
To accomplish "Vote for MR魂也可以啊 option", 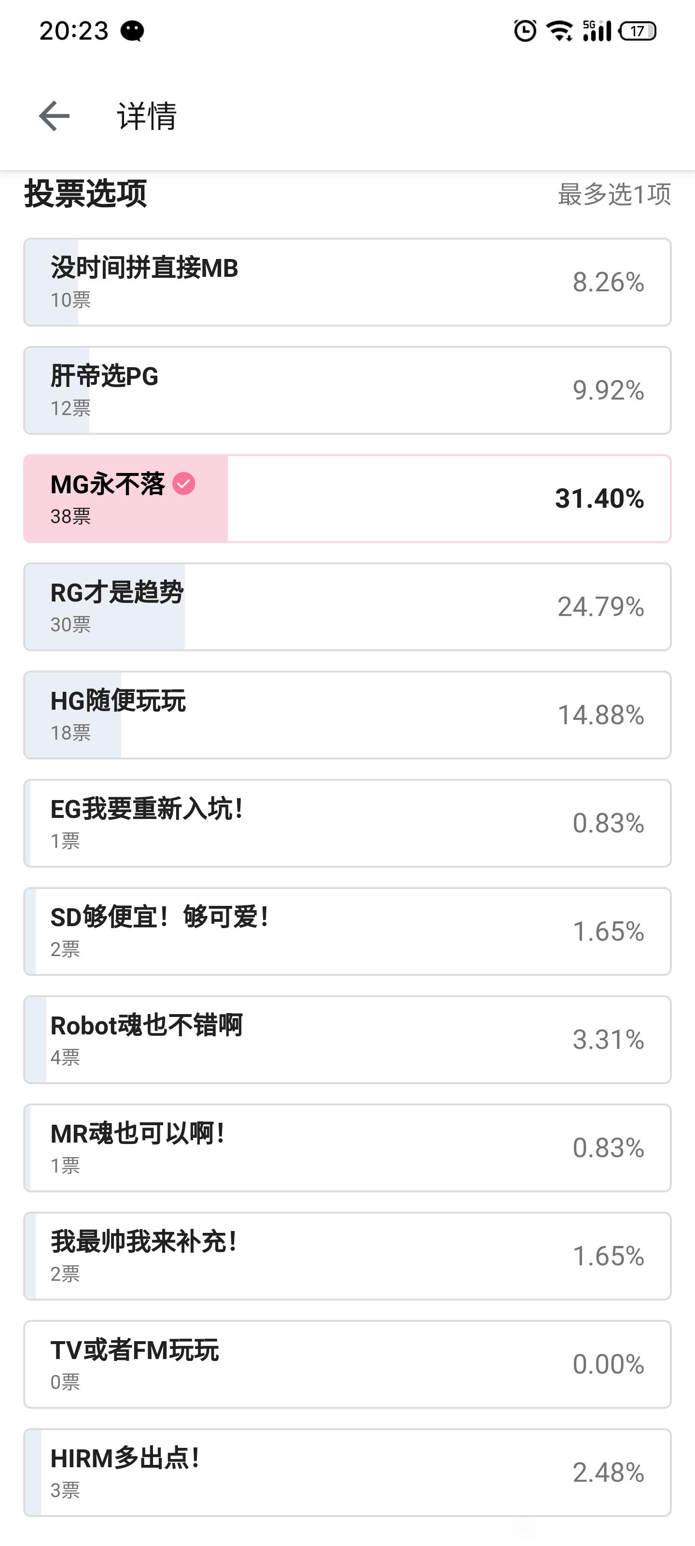I will point(347,1147).
